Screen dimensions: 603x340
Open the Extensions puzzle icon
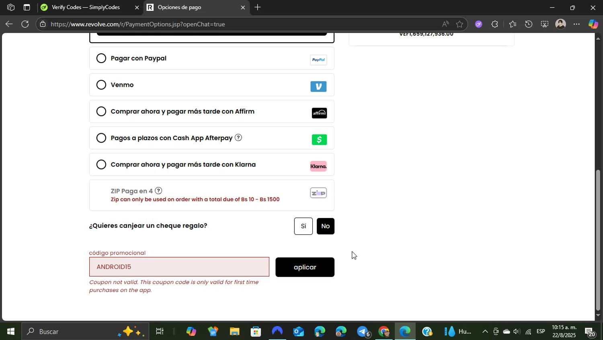coord(495,24)
